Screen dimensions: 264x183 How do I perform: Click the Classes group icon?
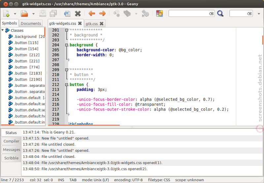(x=7, y=30)
